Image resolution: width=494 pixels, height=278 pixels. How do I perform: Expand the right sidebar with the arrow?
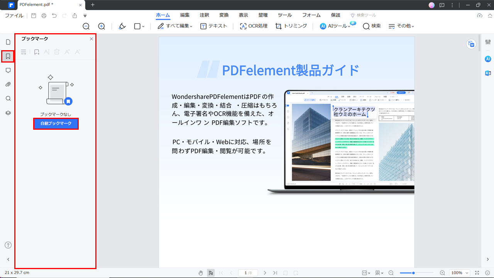(x=488, y=259)
